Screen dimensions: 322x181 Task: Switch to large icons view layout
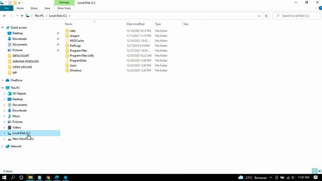tap(320, 171)
